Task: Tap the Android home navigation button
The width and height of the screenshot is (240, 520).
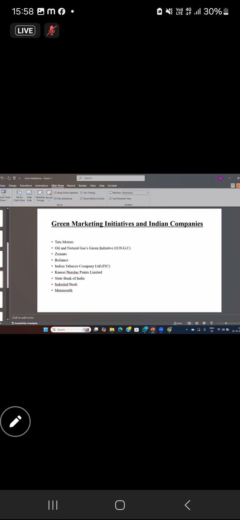Action: pyautogui.click(x=120, y=505)
